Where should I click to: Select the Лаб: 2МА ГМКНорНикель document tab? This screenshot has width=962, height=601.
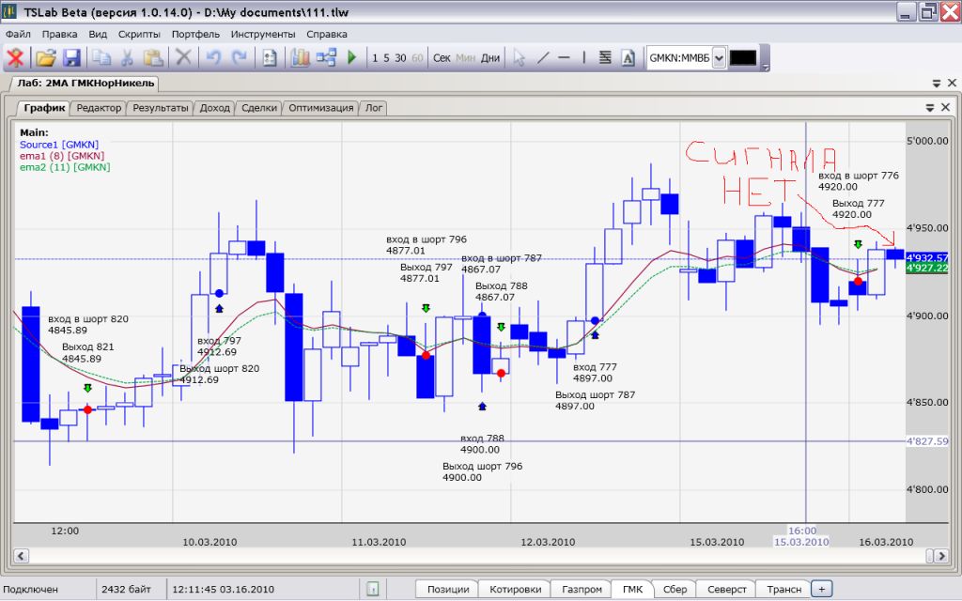coord(85,83)
